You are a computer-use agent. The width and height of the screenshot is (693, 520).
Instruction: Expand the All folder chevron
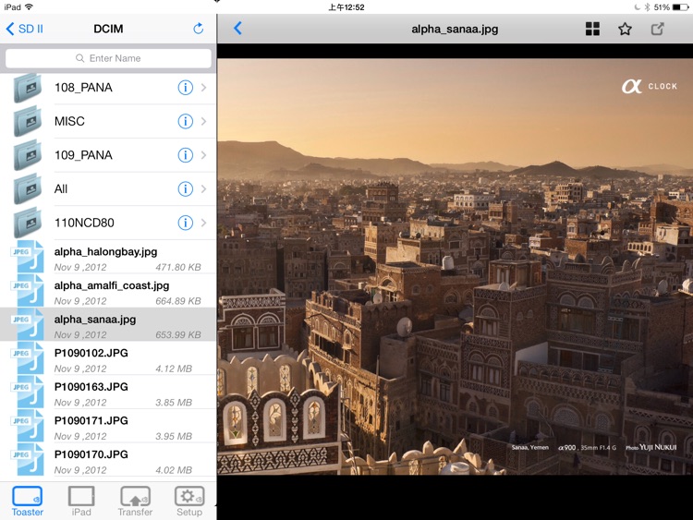point(204,188)
